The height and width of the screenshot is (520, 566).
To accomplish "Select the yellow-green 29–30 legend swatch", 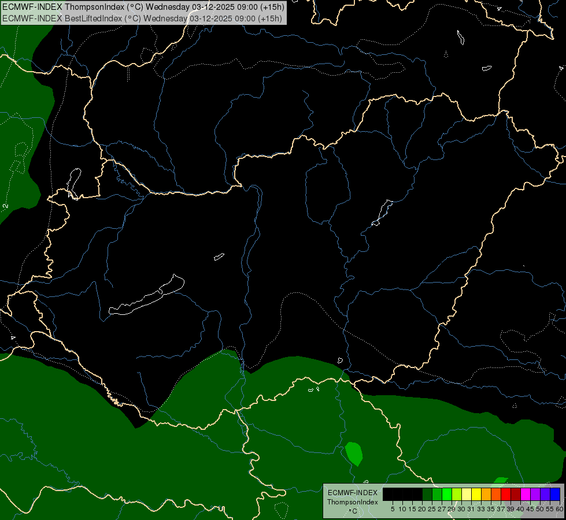I will pos(457,494).
